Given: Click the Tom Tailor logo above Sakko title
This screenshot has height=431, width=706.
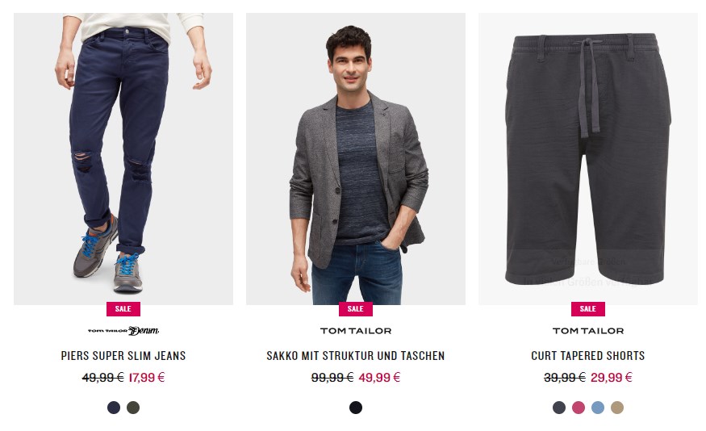Looking at the screenshot, I should [356, 331].
